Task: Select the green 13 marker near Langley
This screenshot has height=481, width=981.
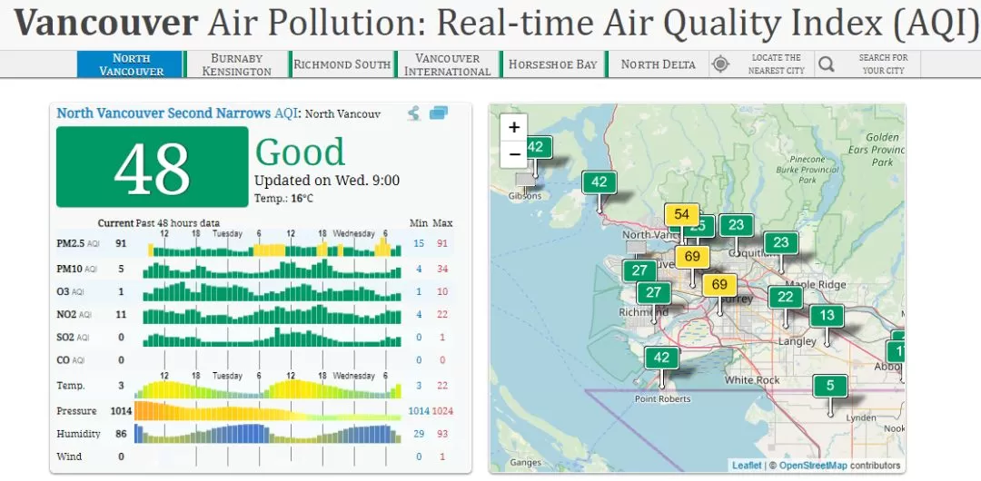Action: (x=827, y=316)
